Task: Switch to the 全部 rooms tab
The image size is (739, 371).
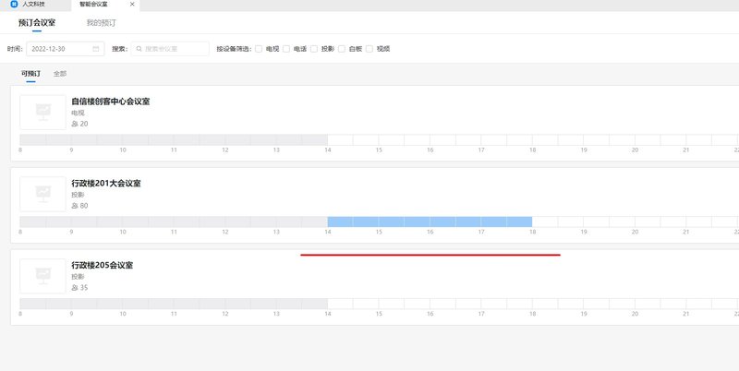Action: click(60, 73)
